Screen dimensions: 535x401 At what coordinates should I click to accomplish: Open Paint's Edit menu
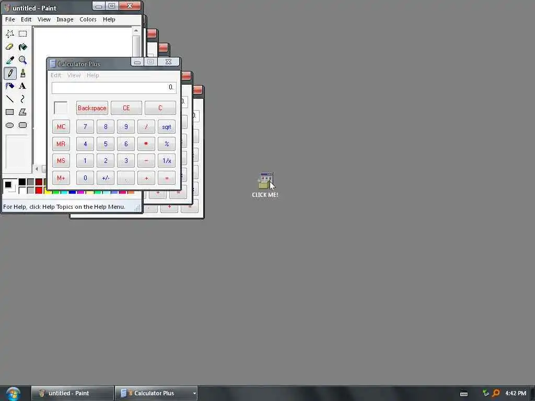pos(26,19)
